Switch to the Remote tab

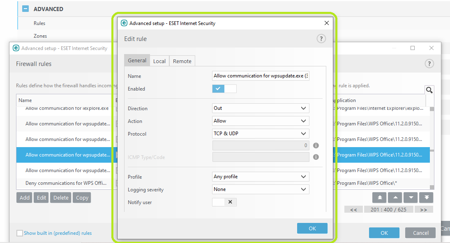(x=182, y=61)
